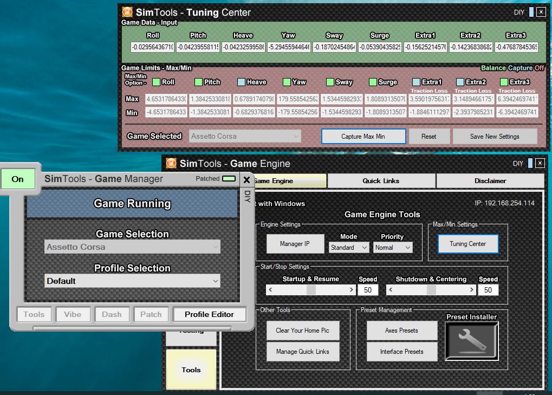Open the Game Selected dropdown in Tuning Center

pos(245,136)
